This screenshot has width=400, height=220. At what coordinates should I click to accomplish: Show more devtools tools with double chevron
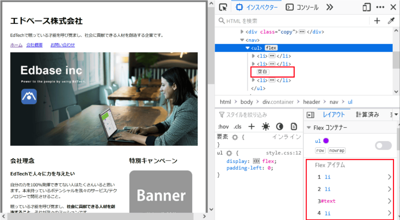(x=330, y=7)
